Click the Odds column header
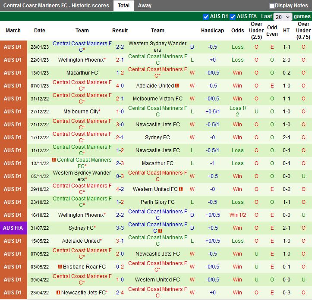 [x=238, y=31]
